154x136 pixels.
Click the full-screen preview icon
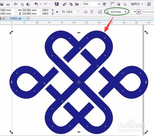104,4
